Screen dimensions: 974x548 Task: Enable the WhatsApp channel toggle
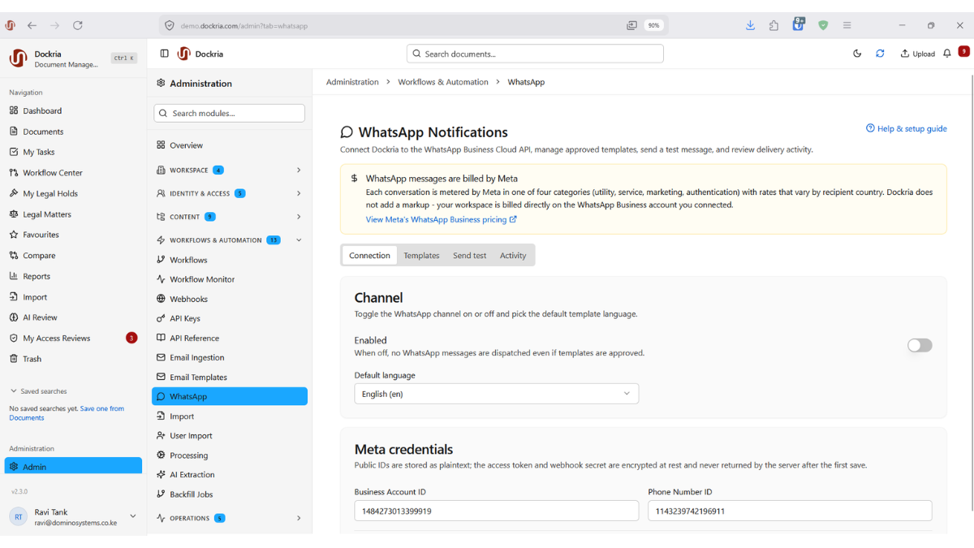tap(920, 345)
